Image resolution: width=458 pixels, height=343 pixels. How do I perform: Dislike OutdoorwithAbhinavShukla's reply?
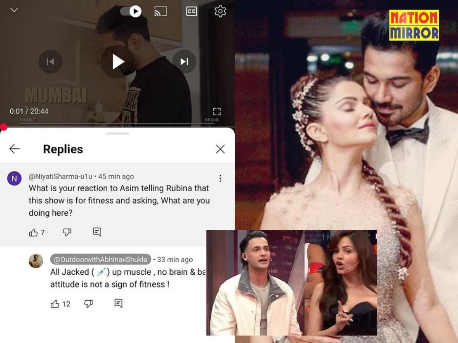point(88,303)
